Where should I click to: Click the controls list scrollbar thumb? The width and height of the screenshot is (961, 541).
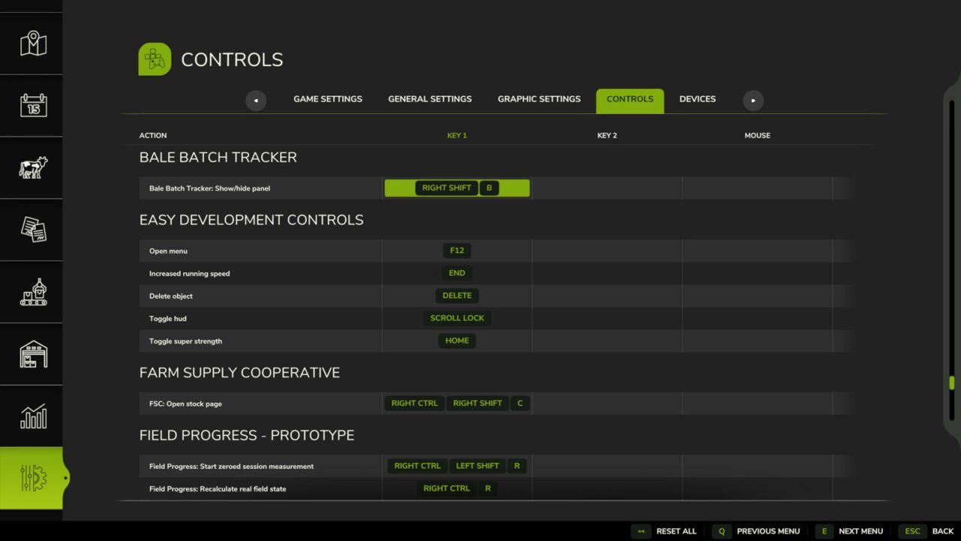[x=952, y=383]
